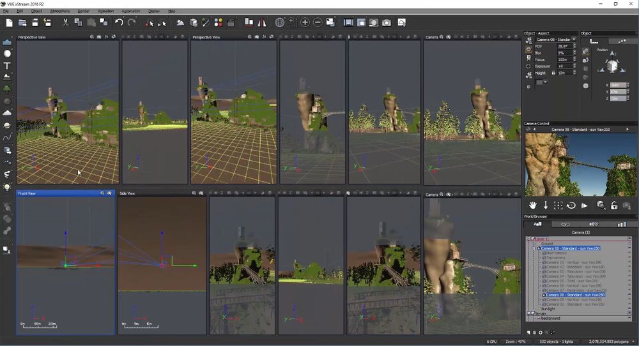Collapse the Layer 1 tree node
639x346 pixels.
[528, 239]
